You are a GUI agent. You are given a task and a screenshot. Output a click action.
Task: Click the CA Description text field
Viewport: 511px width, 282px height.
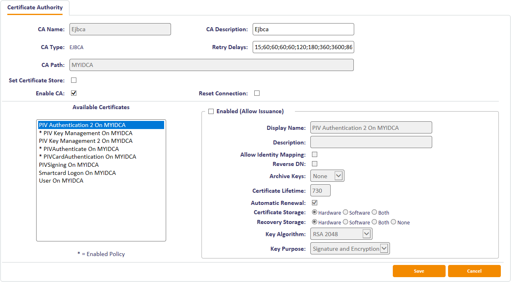(303, 29)
